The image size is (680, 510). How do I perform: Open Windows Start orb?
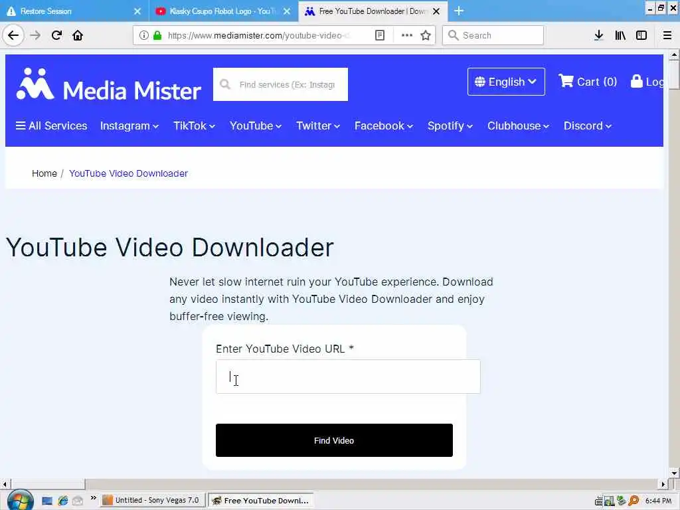[x=20, y=500]
